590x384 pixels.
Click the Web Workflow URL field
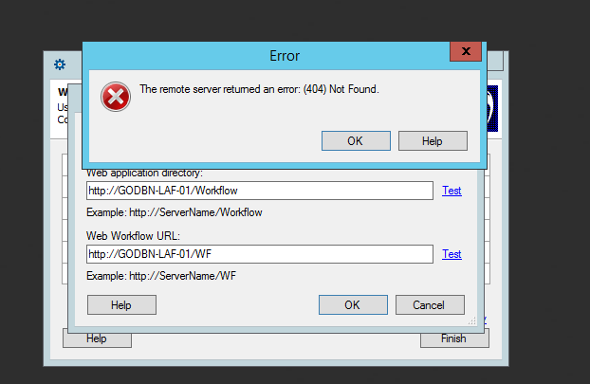coord(260,254)
